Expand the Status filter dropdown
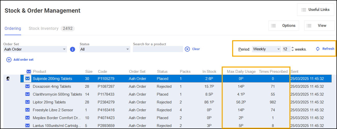Image resolution: width=337 pixels, height=129 pixels. (x=105, y=49)
